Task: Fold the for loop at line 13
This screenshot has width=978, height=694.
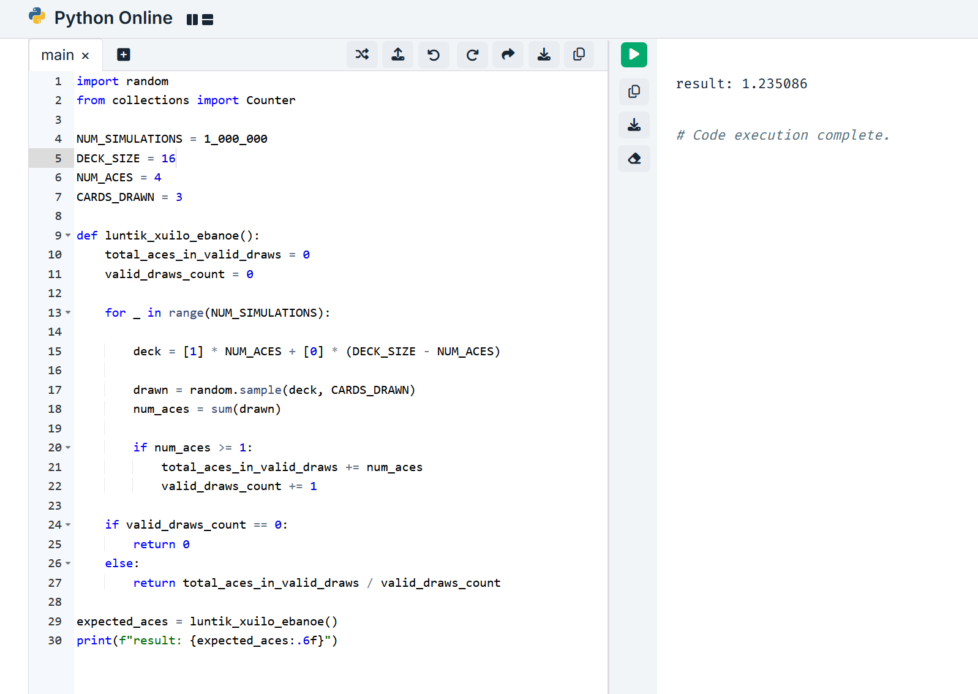Action: [68, 312]
